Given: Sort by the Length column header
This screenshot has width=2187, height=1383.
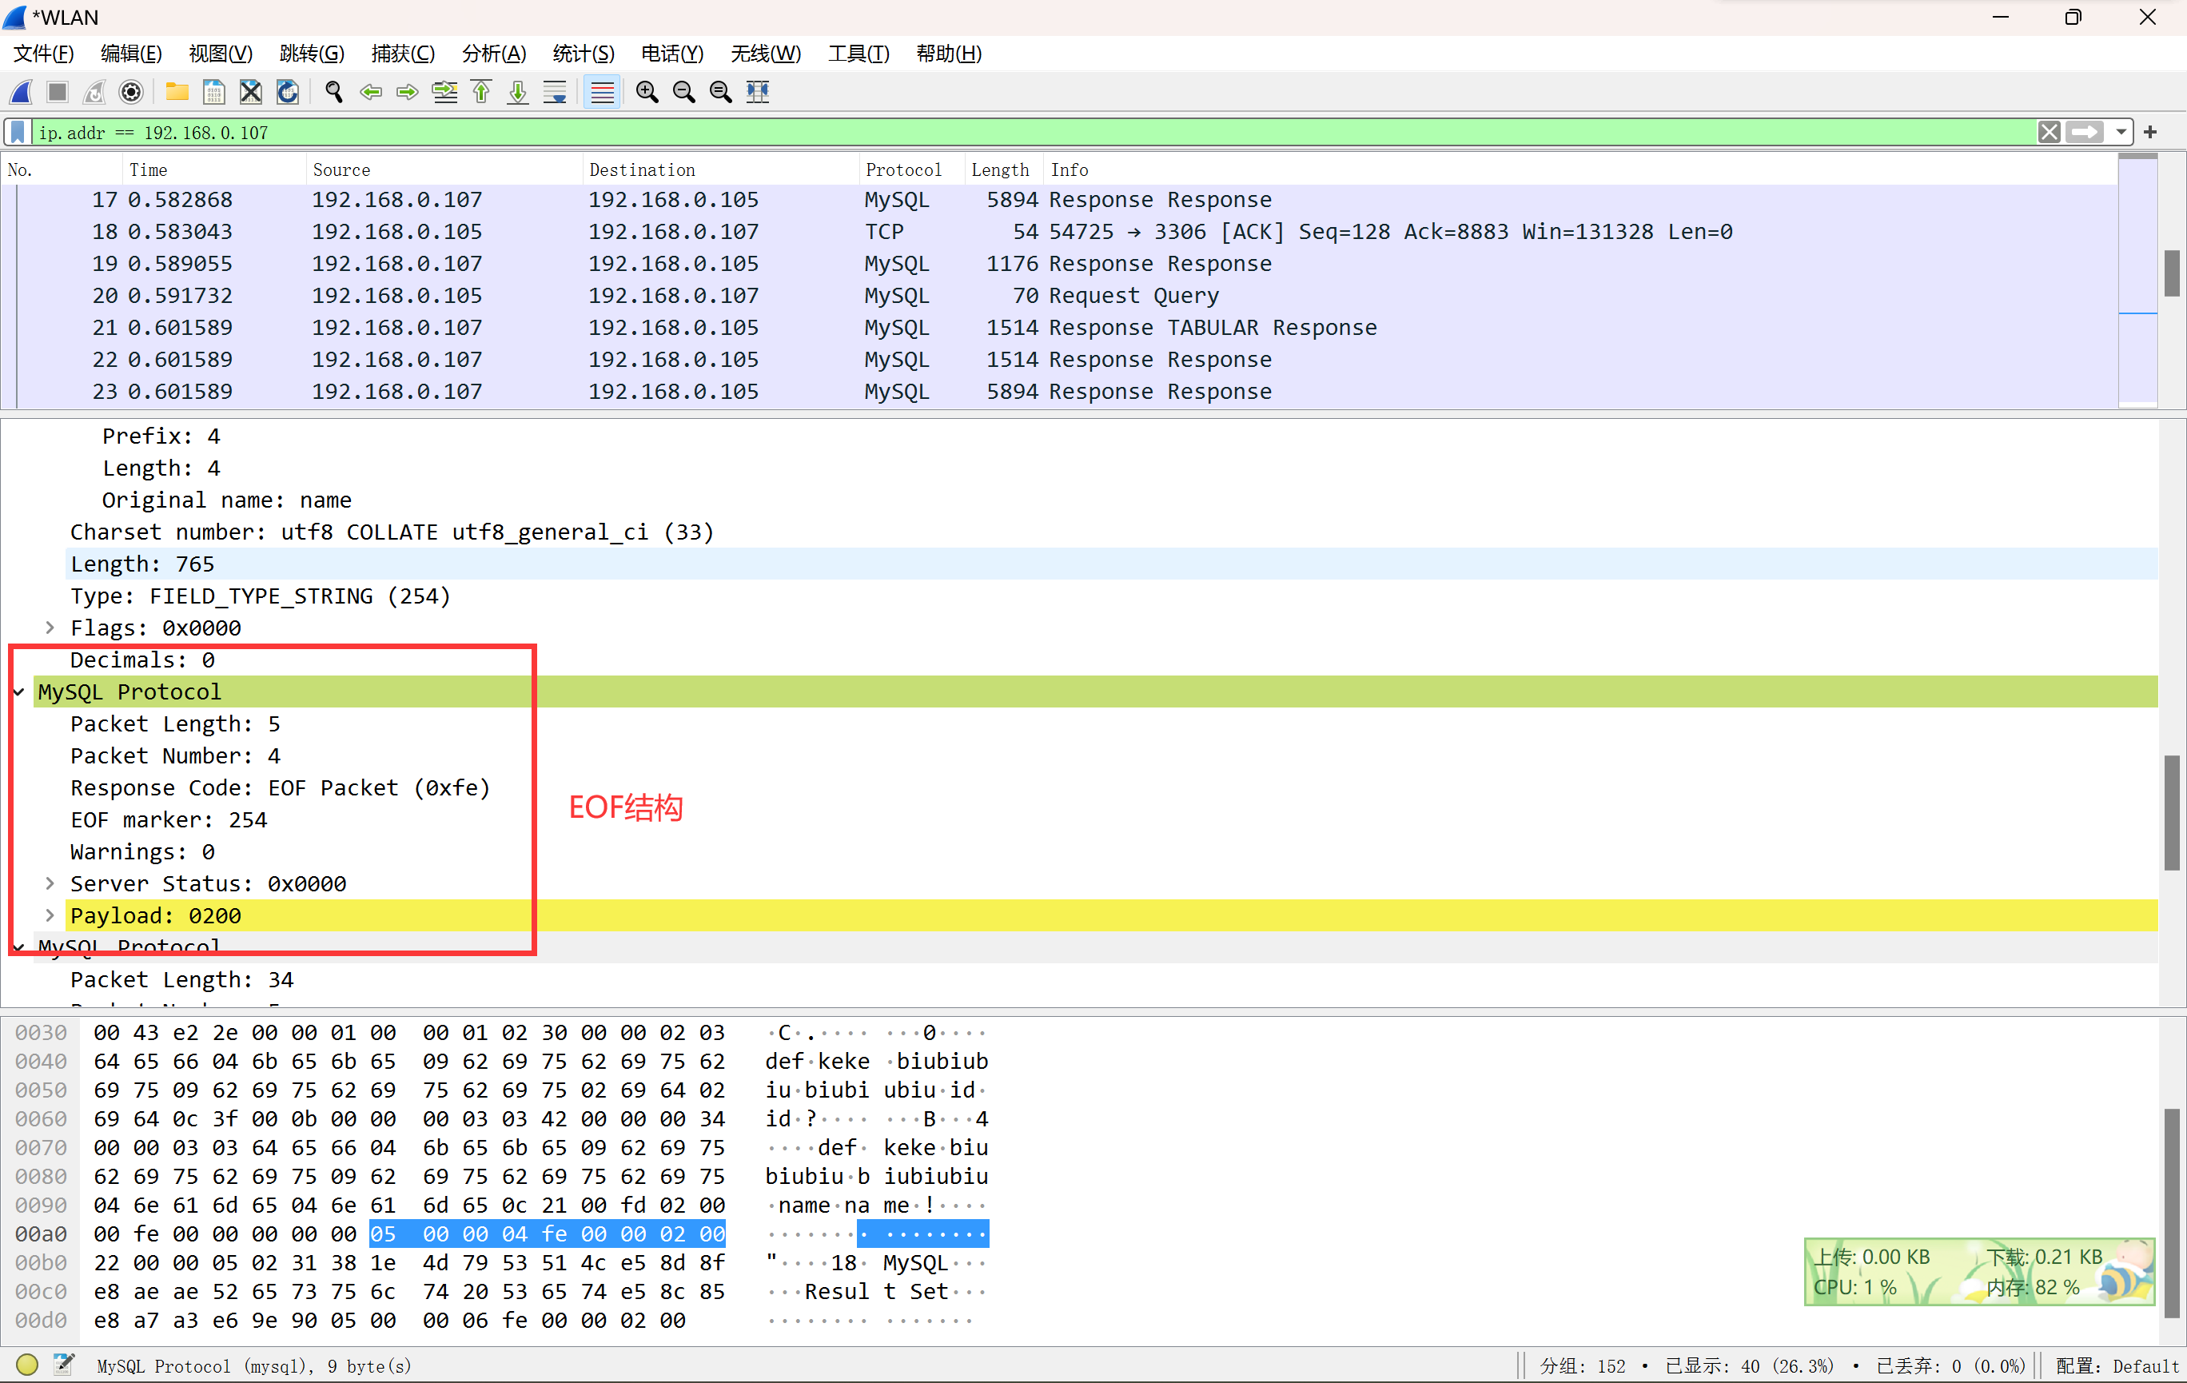Looking at the screenshot, I should [1002, 169].
